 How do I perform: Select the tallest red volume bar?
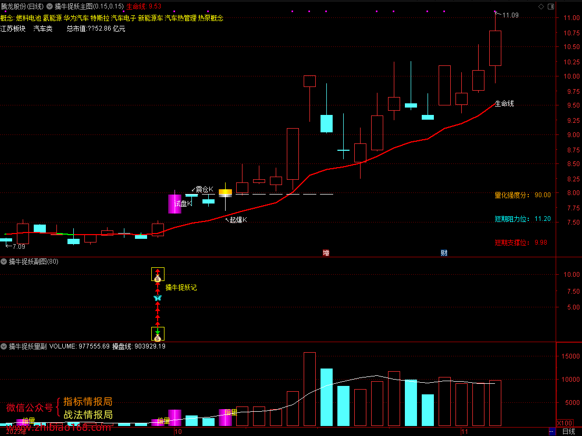309,389
